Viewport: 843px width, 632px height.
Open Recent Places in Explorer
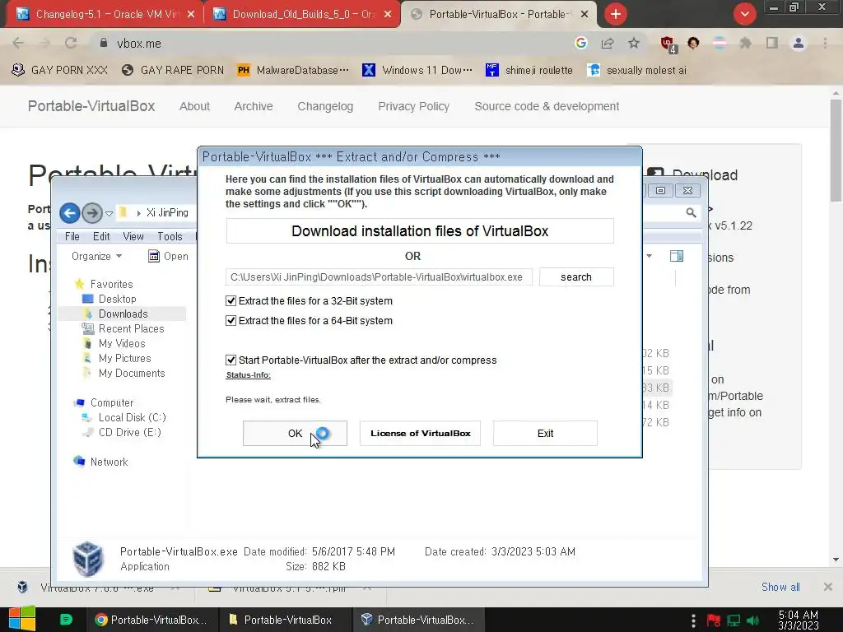(x=131, y=328)
